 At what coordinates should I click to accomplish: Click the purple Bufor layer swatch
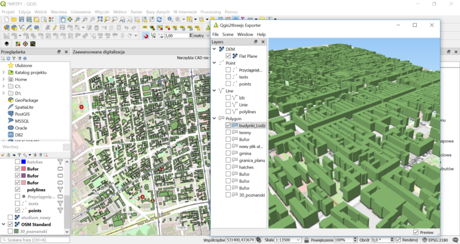(23, 176)
